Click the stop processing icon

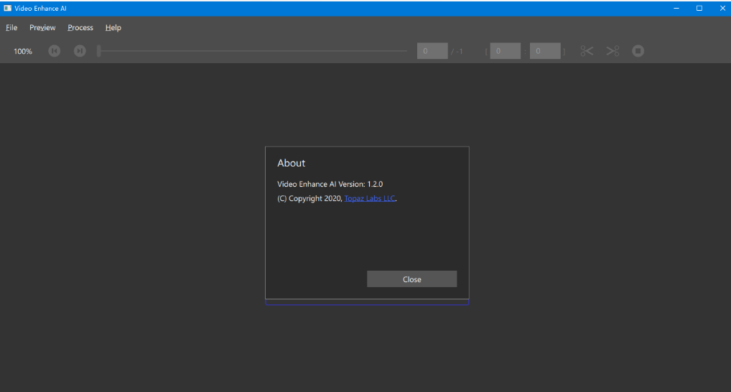[638, 51]
